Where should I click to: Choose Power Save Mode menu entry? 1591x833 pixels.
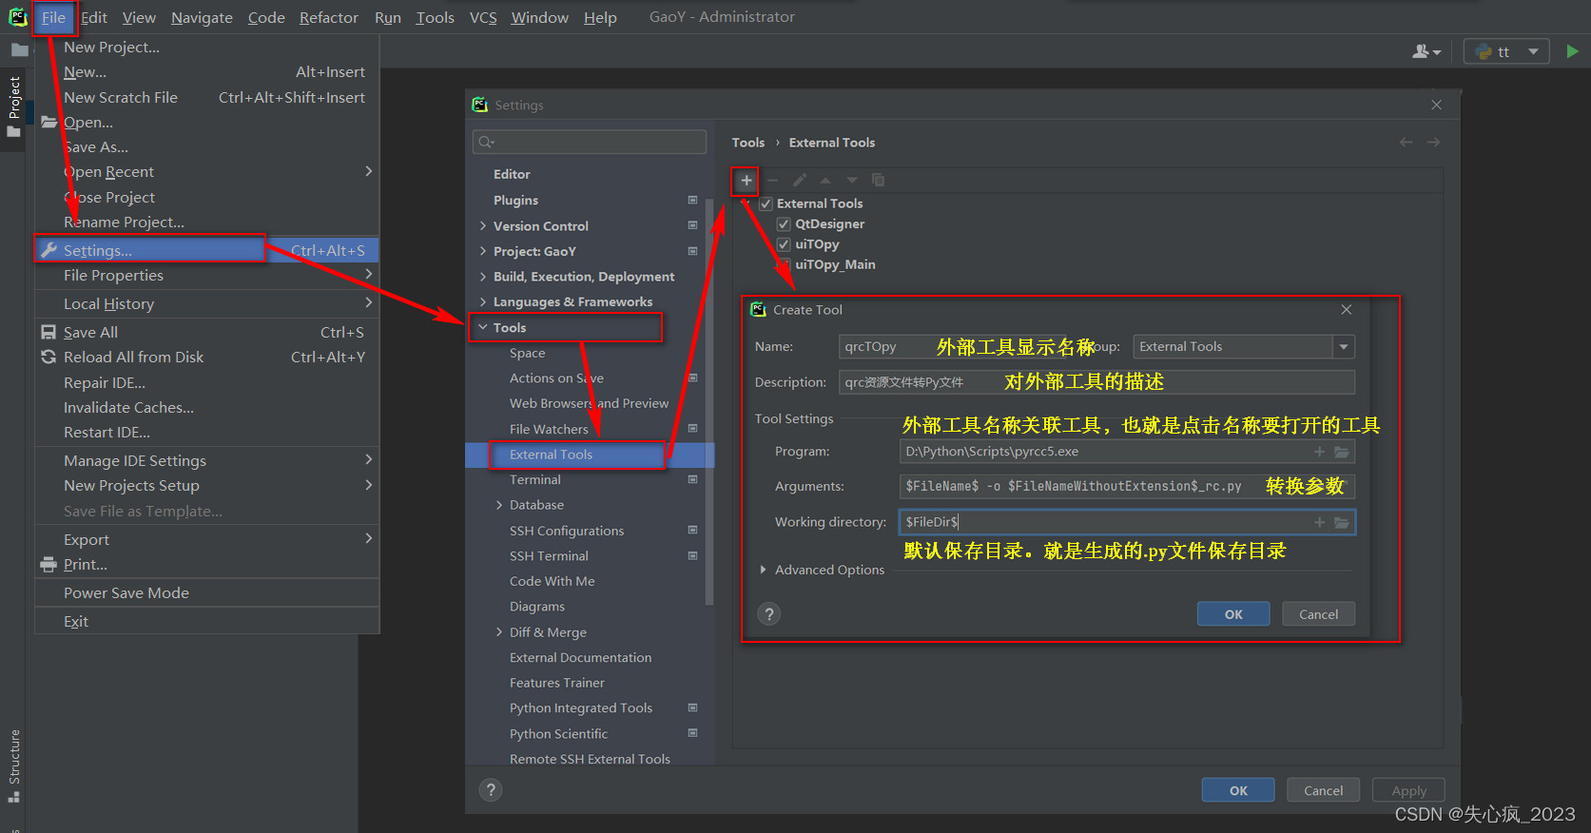tap(207, 592)
